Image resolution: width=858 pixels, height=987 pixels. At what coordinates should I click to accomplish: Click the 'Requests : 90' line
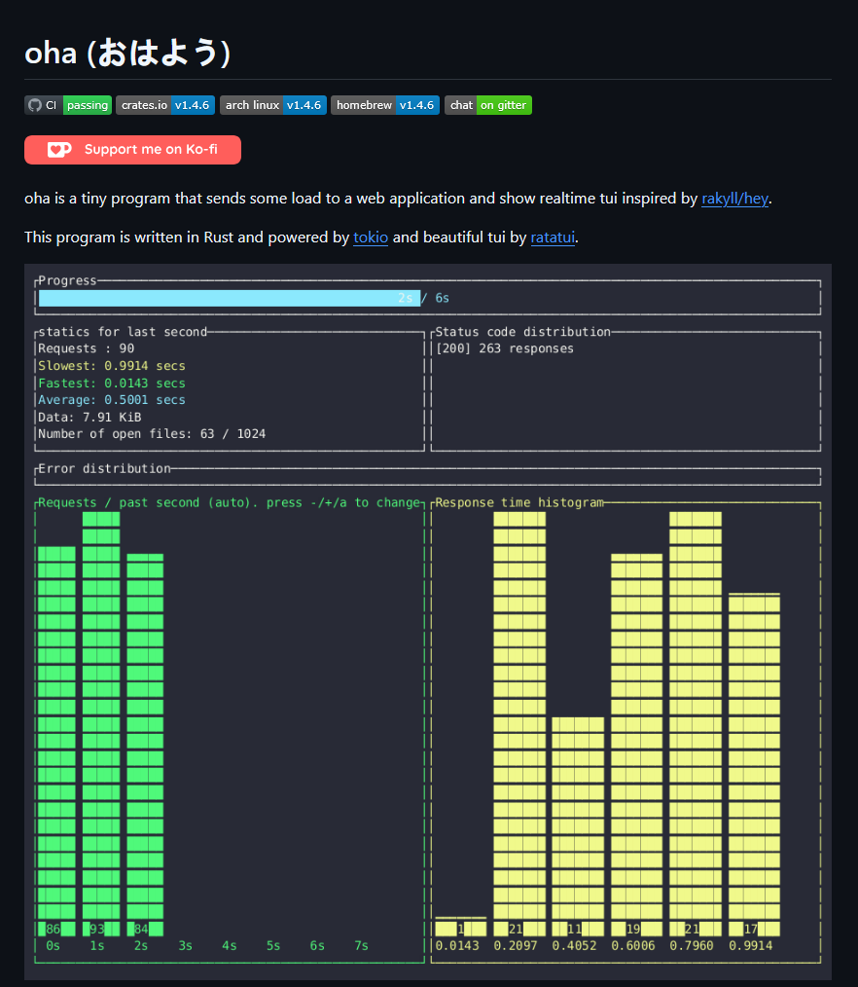87,348
